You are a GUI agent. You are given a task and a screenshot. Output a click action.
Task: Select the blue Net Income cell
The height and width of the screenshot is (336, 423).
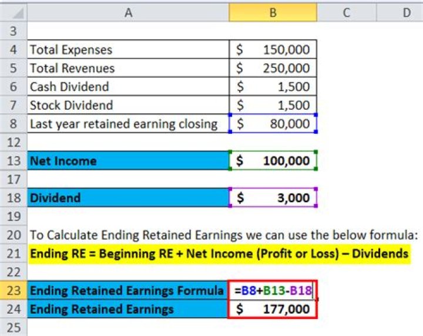pyautogui.click(x=127, y=161)
